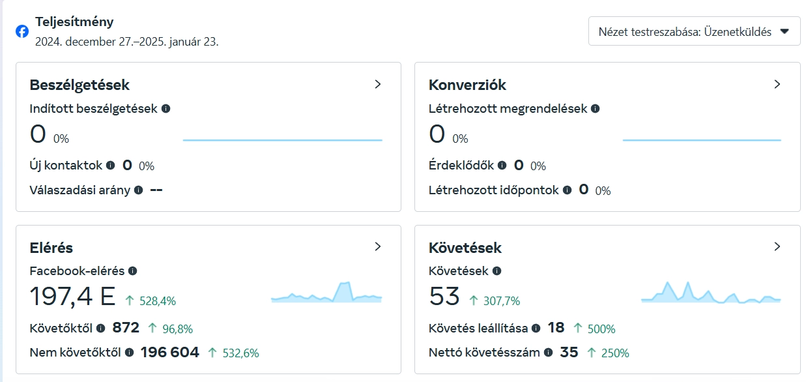Expand Követések card with its chevron
Viewport: 806px width, 382px height.
pos(777,246)
